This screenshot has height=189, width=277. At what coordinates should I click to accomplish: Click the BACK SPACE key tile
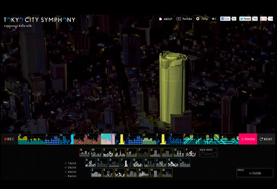click(x=208, y=152)
